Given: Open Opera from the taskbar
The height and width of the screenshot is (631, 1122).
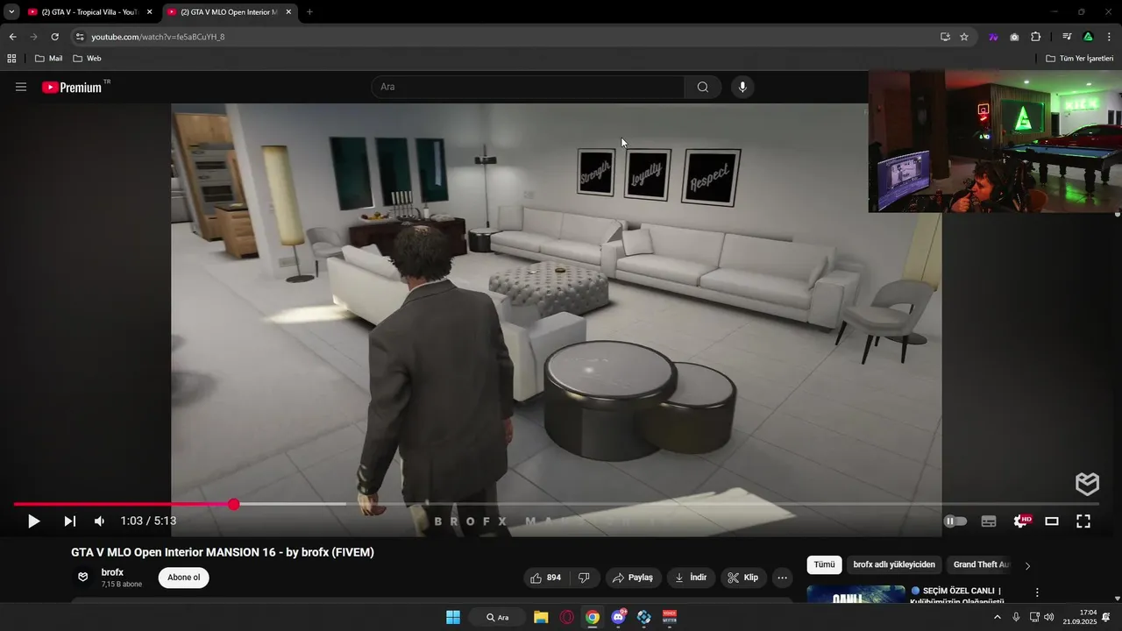Looking at the screenshot, I should (566, 617).
